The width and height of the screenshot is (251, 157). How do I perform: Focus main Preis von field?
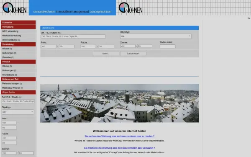tap(49, 46)
